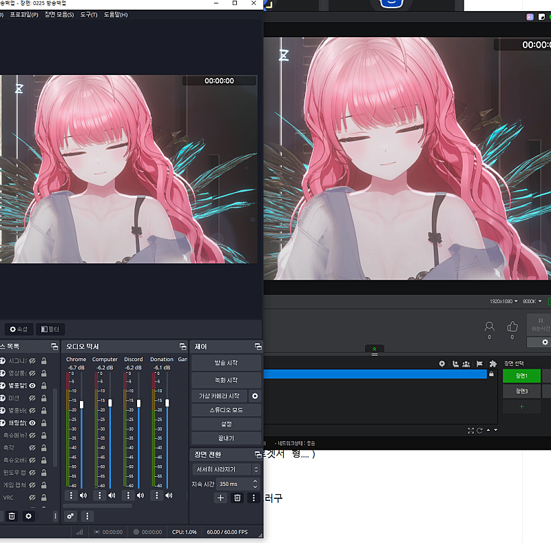Enable 스튜디오 모드 studio mode
This screenshot has width=551, height=543.
pos(227,410)
